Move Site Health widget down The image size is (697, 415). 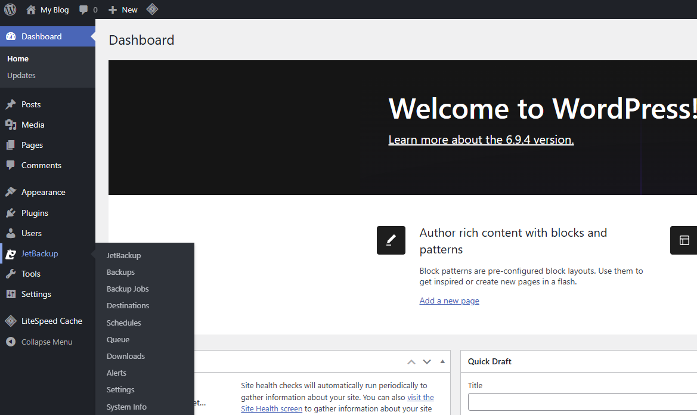tap(427, 362)
